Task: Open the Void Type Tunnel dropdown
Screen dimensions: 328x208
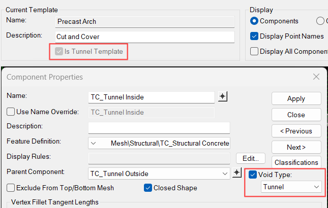Action: click(291, 187)
